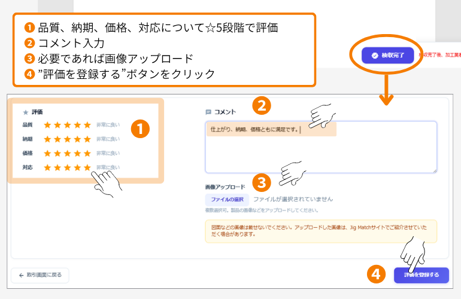The height and width of the screenshot is (299, 461).
Task: Give 対応 a five-star rating
Action: [x=87, y=167]
